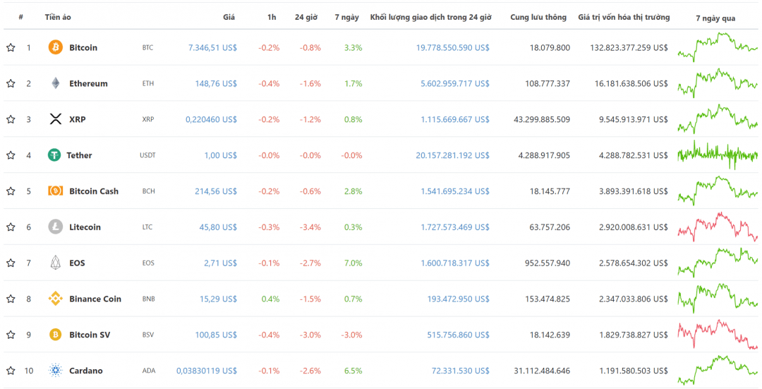Open the Bitcoin 7-day sparkline chart
762x389 pixels.
[718, 47]
